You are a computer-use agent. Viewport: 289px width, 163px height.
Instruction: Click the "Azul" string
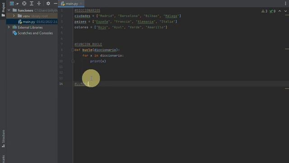coord(118,27)
